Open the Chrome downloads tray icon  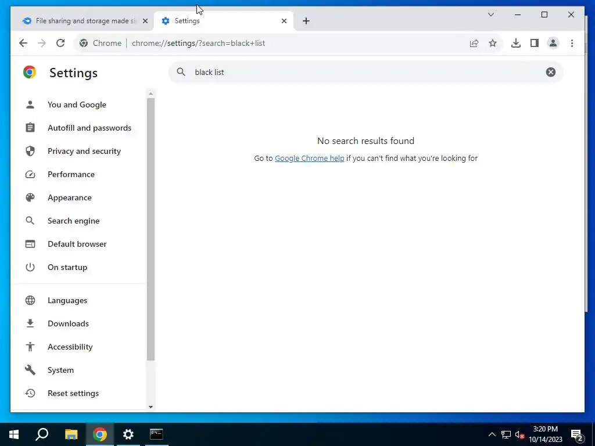(x=516, y=43)
